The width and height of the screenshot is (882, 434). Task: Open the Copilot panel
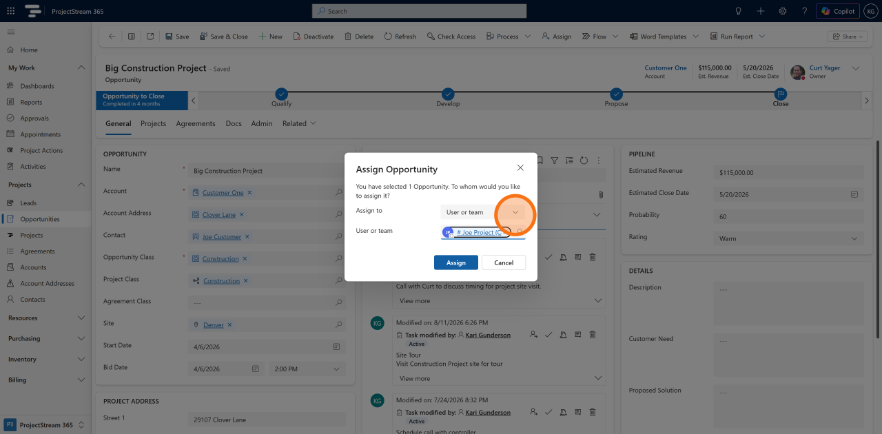838,11
